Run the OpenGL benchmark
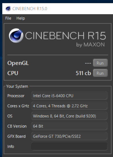Image resolution: width=113 pixels, height=157 pixels. (x=100, y=63)
